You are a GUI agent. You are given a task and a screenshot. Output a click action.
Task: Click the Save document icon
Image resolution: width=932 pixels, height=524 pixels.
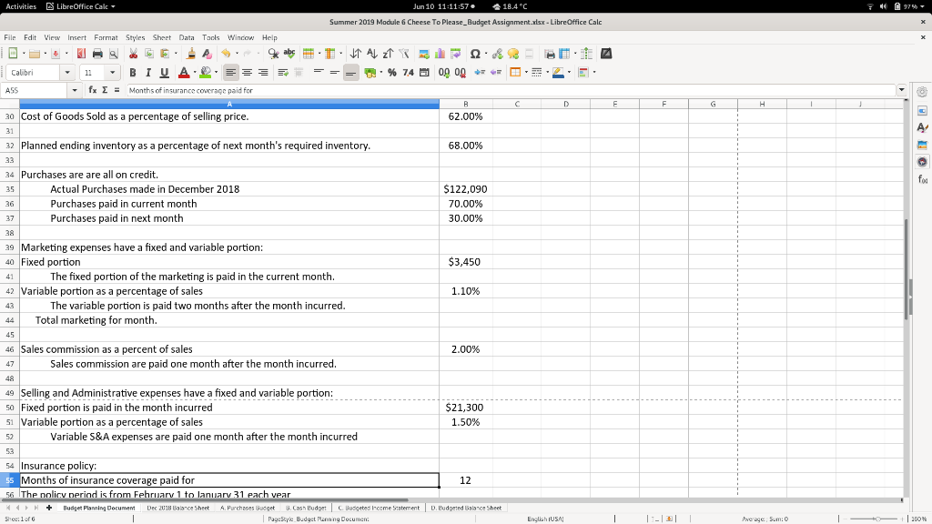(x=56, y=54)
